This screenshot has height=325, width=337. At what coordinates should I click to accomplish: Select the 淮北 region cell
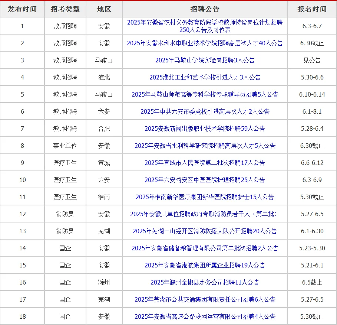pos(104,77)
